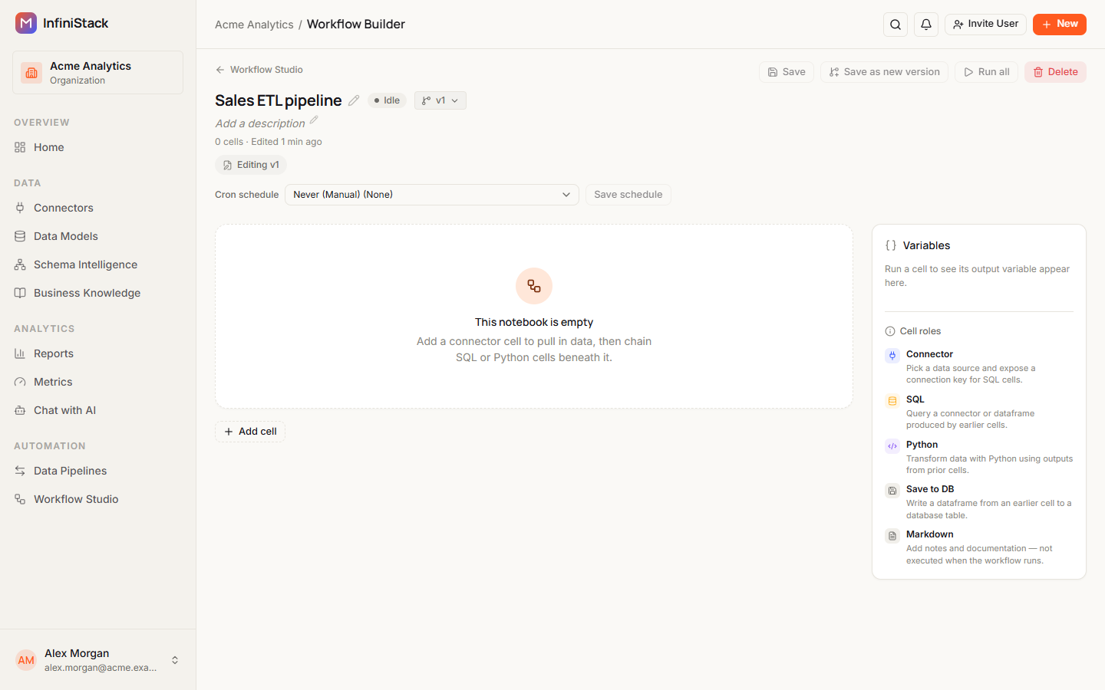Click the Markdown cell role icon

click(892, 536)
